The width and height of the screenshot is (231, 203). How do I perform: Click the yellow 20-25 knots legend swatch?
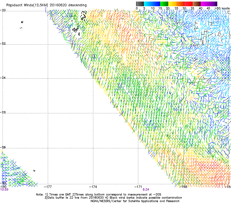pos(172,4)
